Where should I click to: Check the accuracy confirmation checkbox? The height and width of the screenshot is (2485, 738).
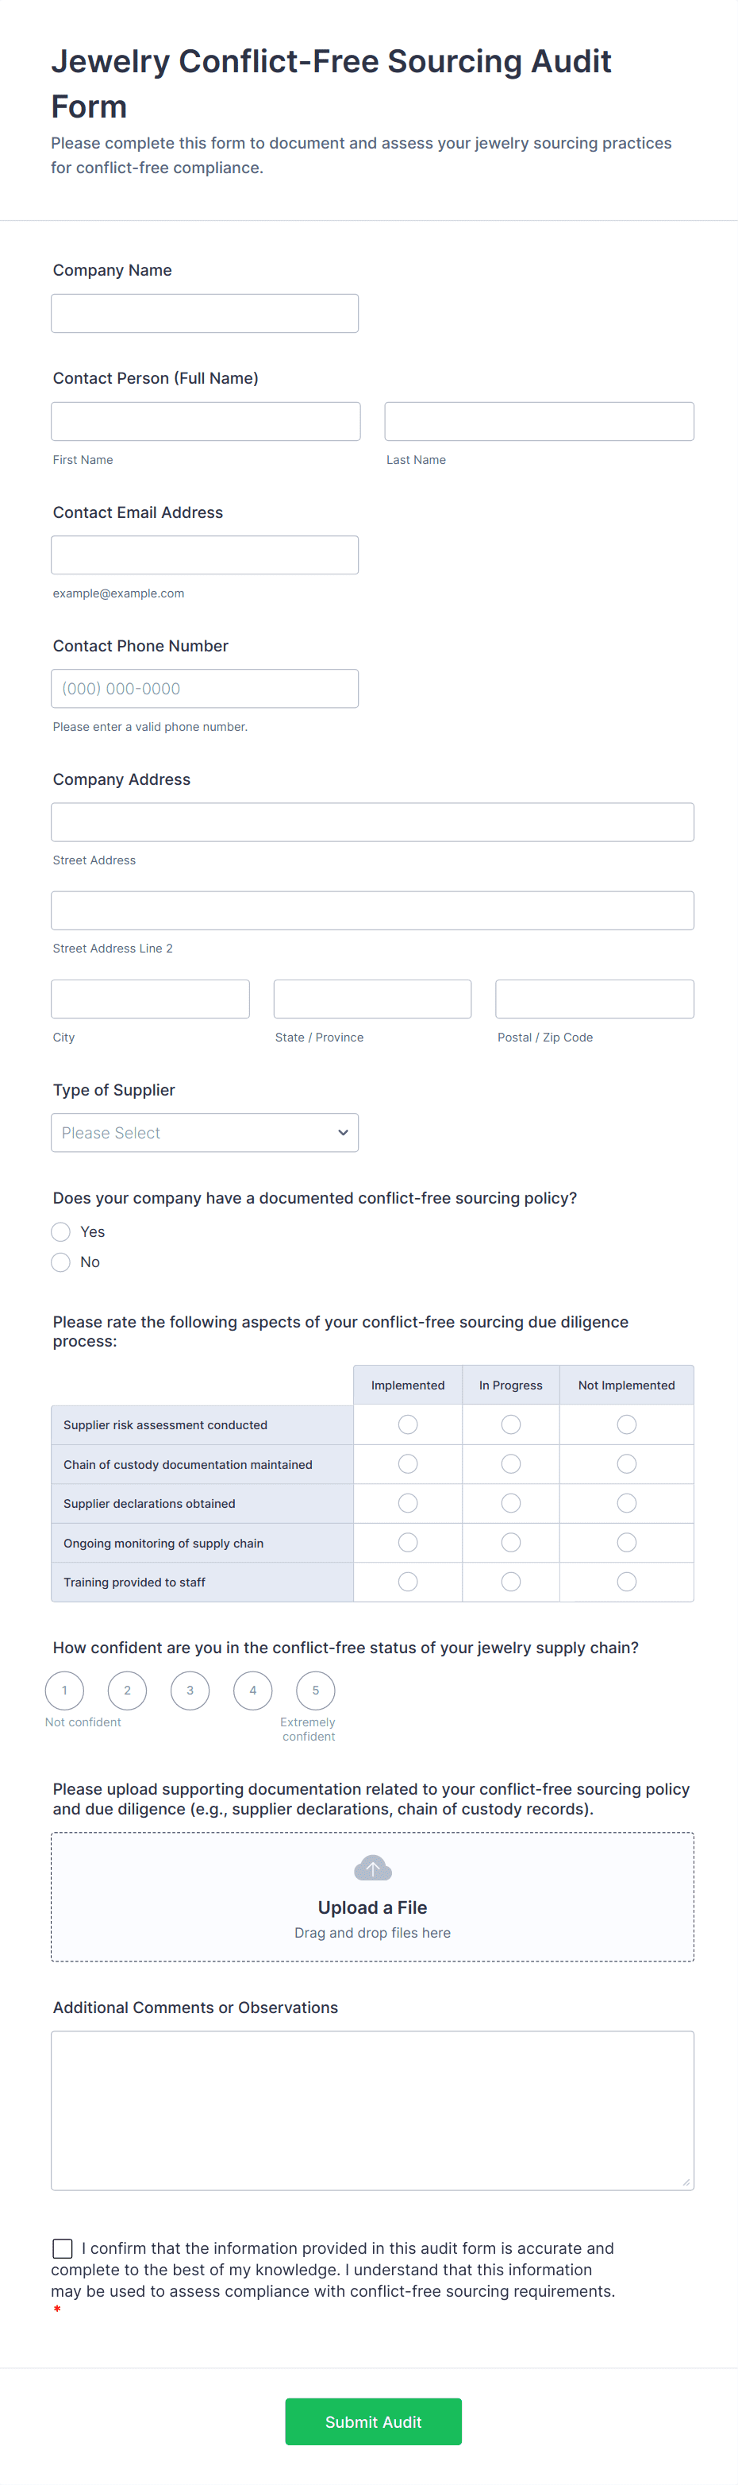pos(63,2248)
